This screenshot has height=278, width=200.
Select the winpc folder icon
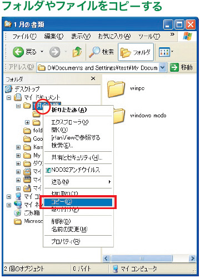116,89
